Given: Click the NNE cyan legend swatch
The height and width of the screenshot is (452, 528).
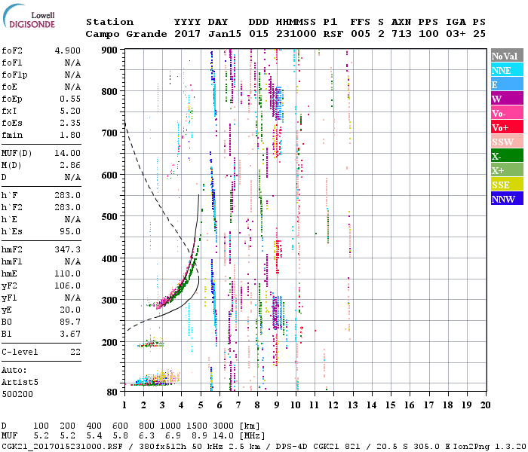Looking at the screenshot, I should pos(506,70).
